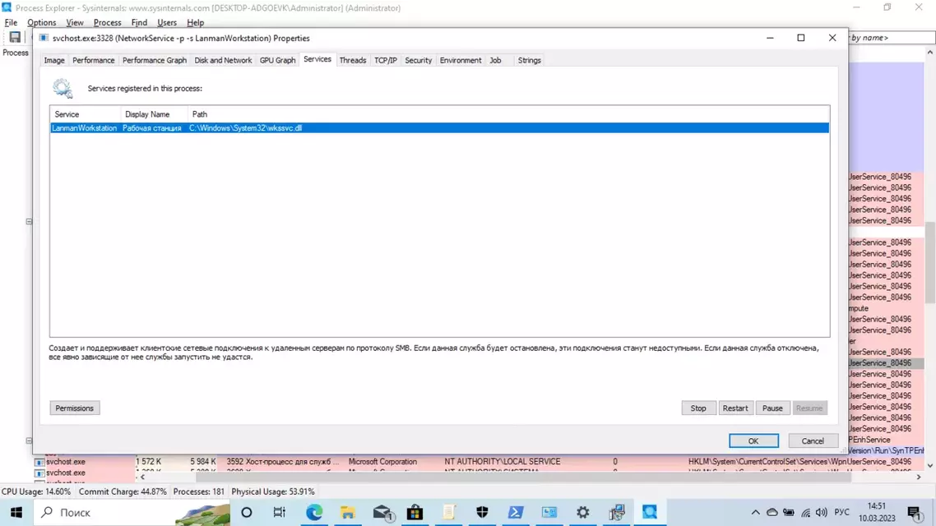Open Windows Start menu
936x526 pixels.
click(x=16, y=512)
